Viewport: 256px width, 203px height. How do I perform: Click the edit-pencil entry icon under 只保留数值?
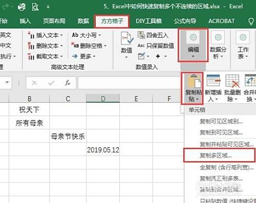click(142, 56)
